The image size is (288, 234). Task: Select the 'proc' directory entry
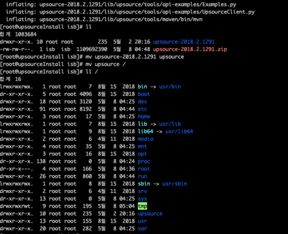pos(144,161)
